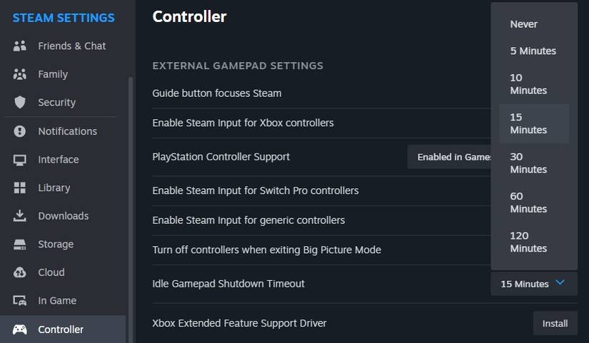This screenshot has width=589, height=343.
Task: Open the Storage drive icon
Action: point(20,244)
